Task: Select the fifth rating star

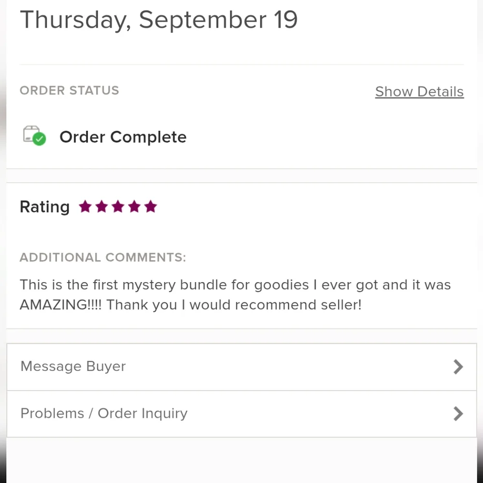Action: 151,206
